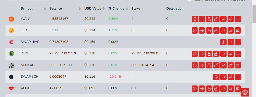
Task: Send PEPE with the arrow icon
Action: 202,54
